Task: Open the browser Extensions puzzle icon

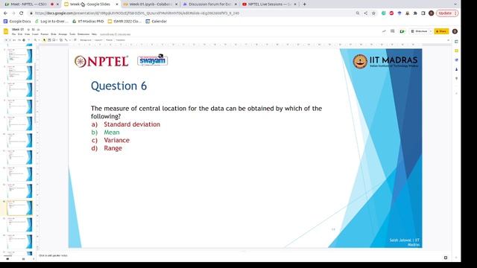Action: (415, 13)
